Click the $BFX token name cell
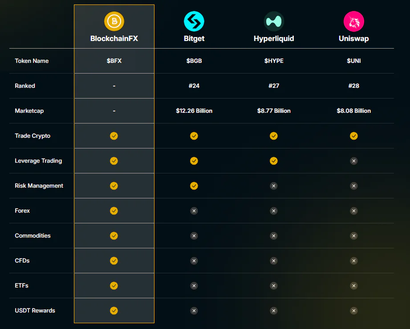Screen dimensions: 410x329 [x=114, y=61]
